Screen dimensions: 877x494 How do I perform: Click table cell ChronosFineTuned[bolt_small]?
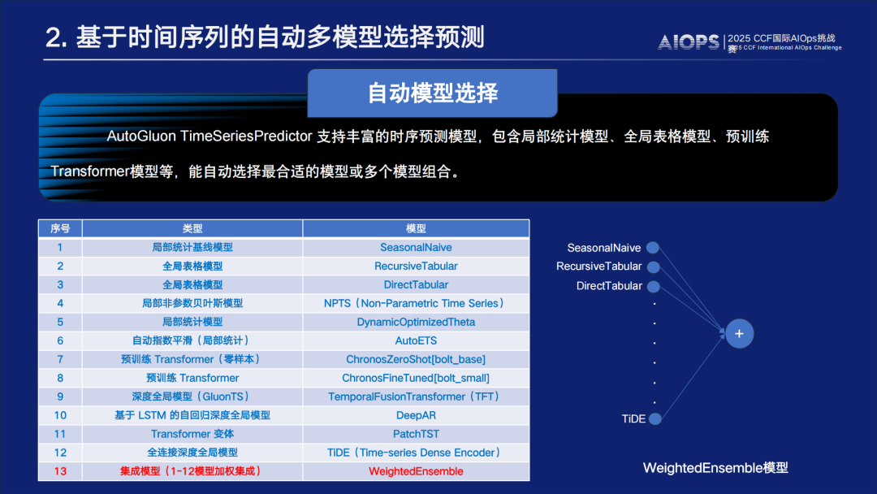click(416, 378)
